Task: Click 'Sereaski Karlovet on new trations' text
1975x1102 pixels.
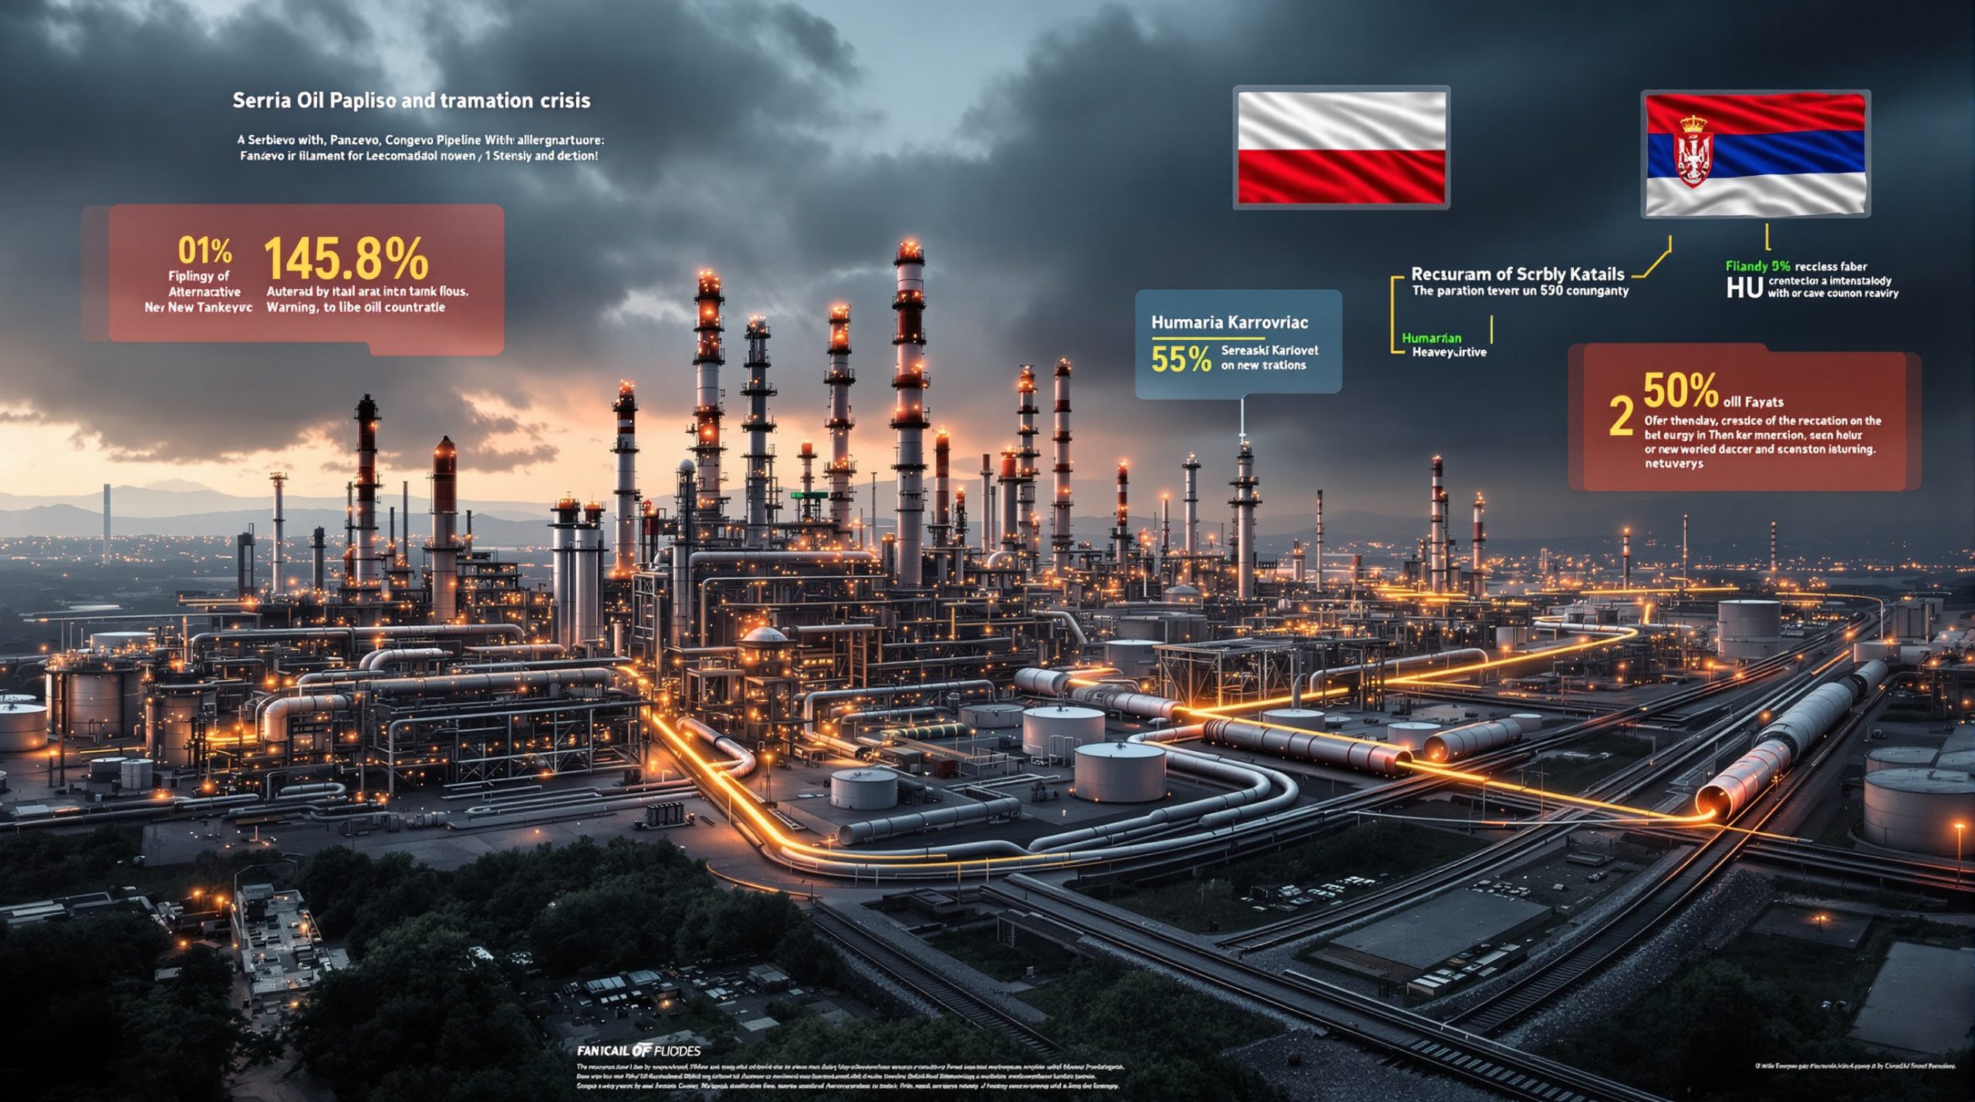Action: point(1269,358)
